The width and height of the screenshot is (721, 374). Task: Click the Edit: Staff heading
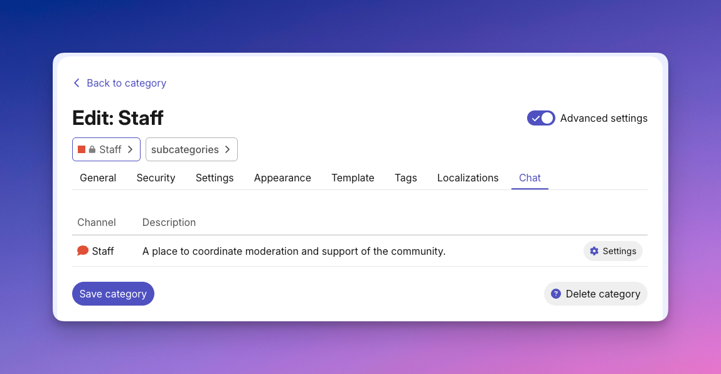118,118
